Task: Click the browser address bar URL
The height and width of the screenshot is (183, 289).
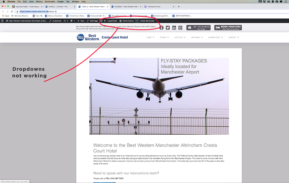Action: [38, 11]
